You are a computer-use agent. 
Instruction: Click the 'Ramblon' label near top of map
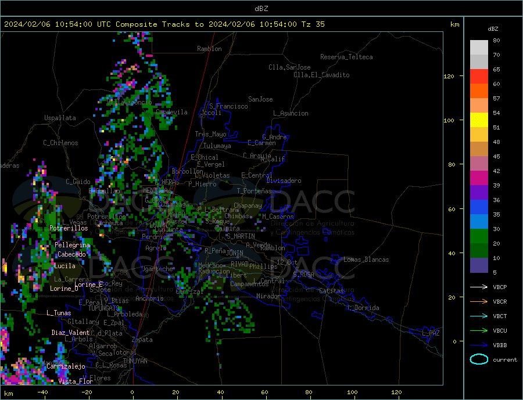209,49
